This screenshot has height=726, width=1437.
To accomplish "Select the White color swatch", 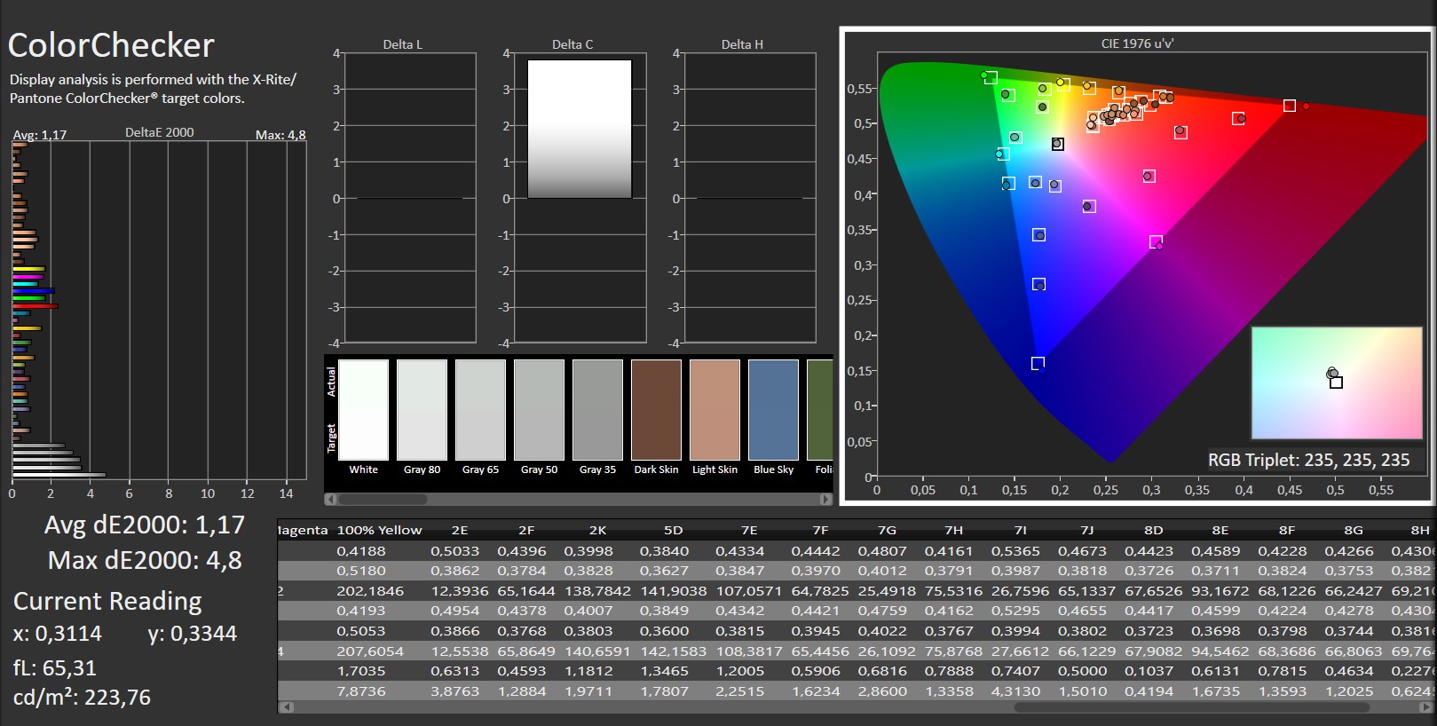I will 363,409.
